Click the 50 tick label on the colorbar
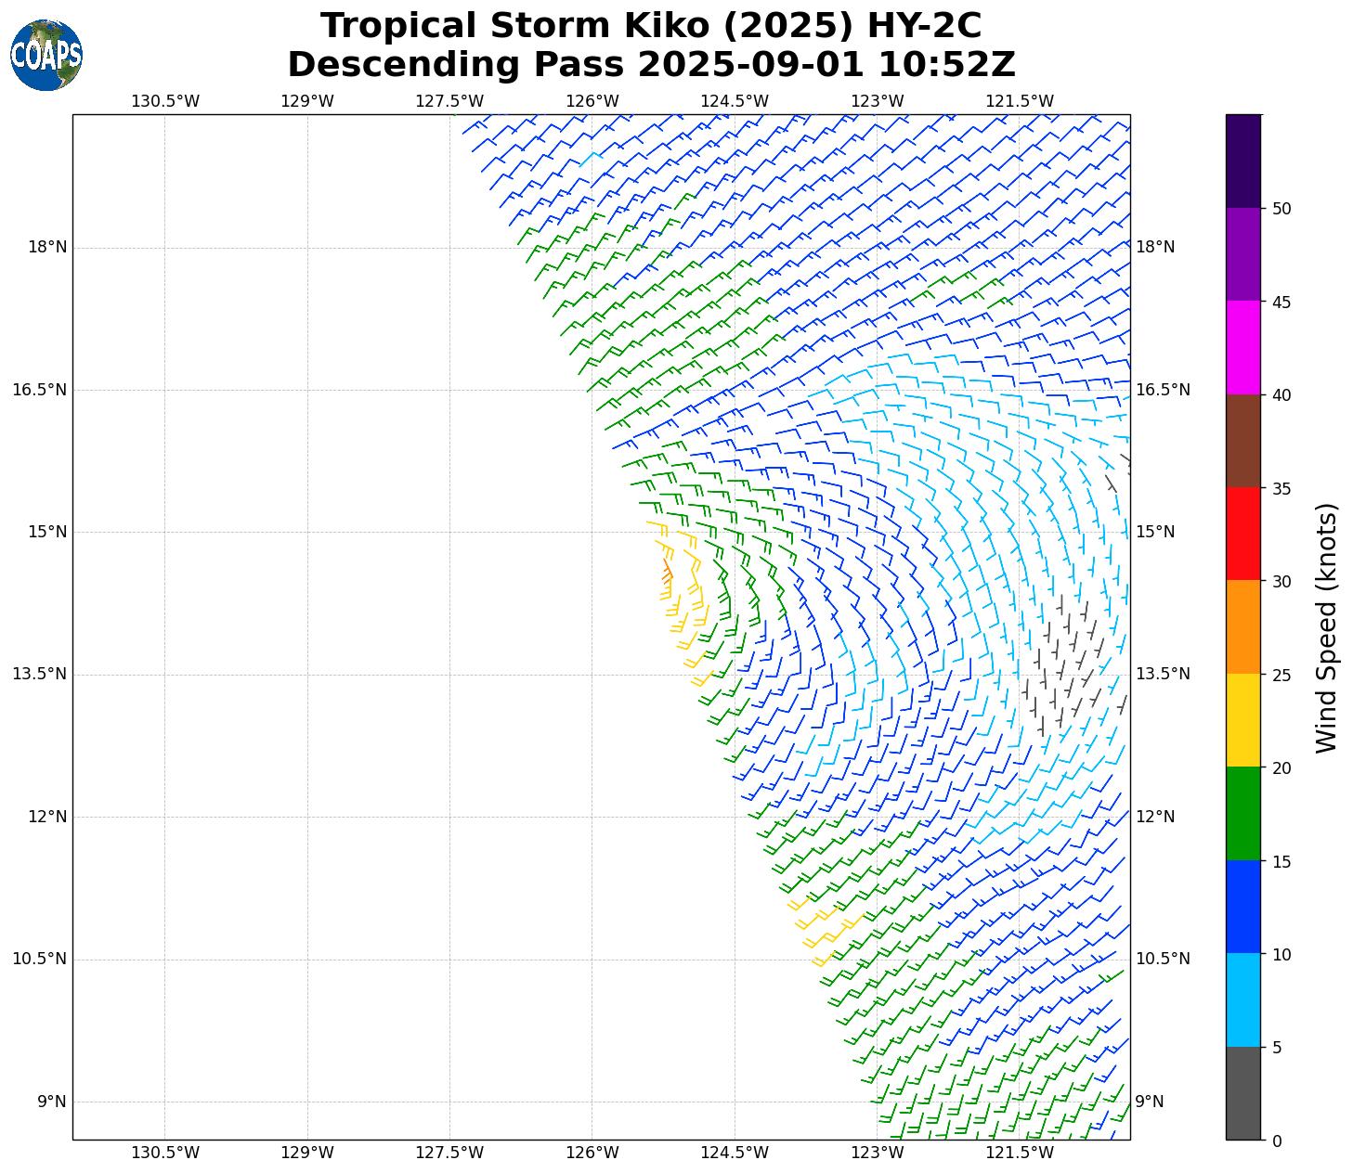 1281,209
